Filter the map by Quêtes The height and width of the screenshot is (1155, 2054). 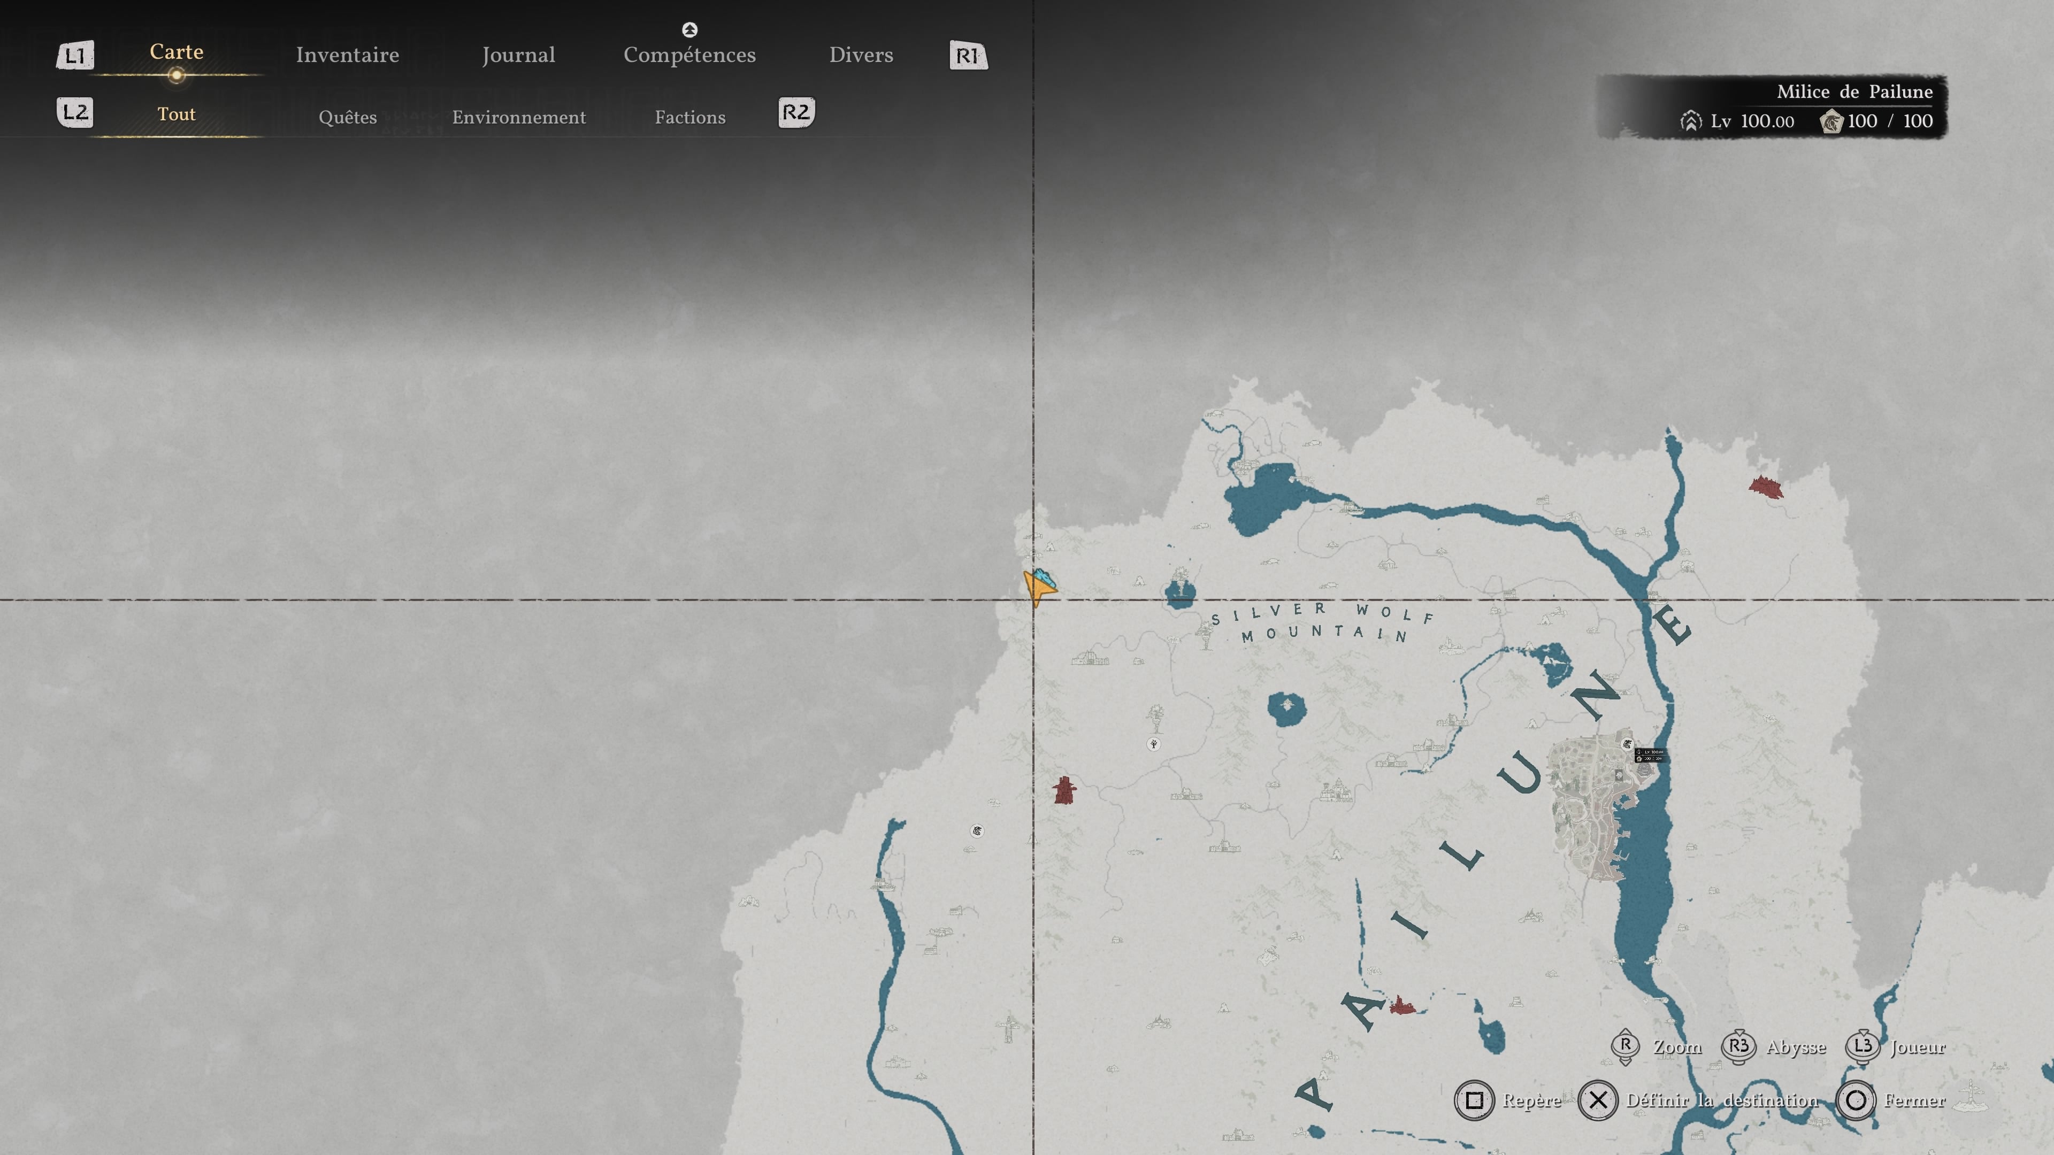[x=348, y=117]
